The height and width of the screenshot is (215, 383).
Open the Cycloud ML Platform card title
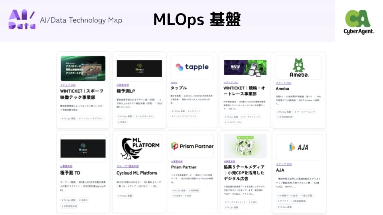(x=136, y=173)
